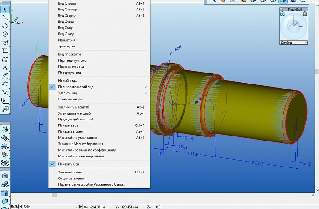Click the orange clock icon in TrackBall panel
The width and height of the screenshot is (319, 209).
click(x=304, y=14)
